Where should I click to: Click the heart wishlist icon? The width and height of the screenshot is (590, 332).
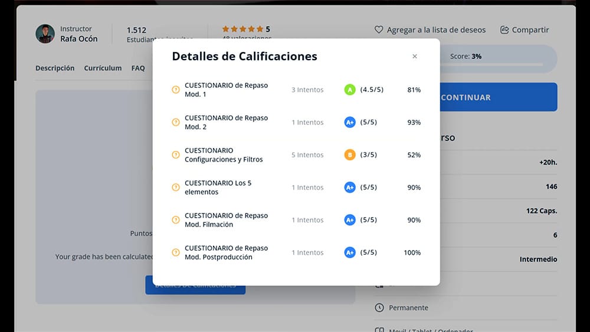coord(379,29)
